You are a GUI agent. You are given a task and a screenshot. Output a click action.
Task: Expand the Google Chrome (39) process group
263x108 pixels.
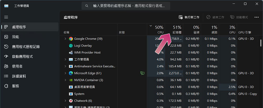pyautogui.click(x=65, y=39)
